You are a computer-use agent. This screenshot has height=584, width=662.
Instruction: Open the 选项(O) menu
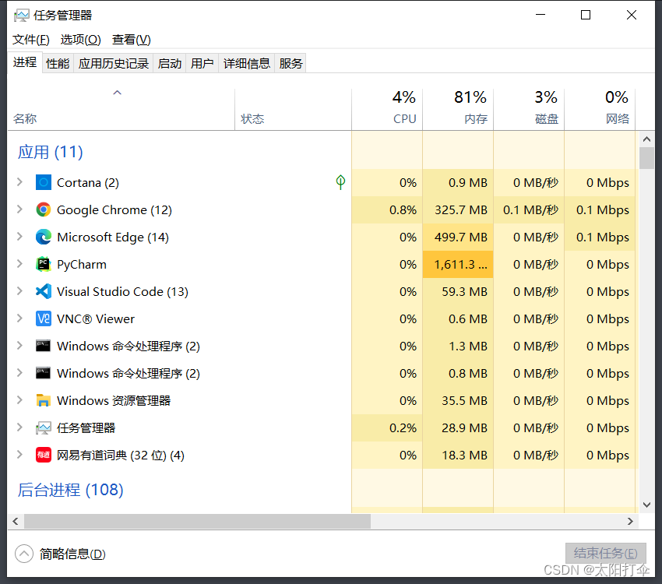pos(81,40)
